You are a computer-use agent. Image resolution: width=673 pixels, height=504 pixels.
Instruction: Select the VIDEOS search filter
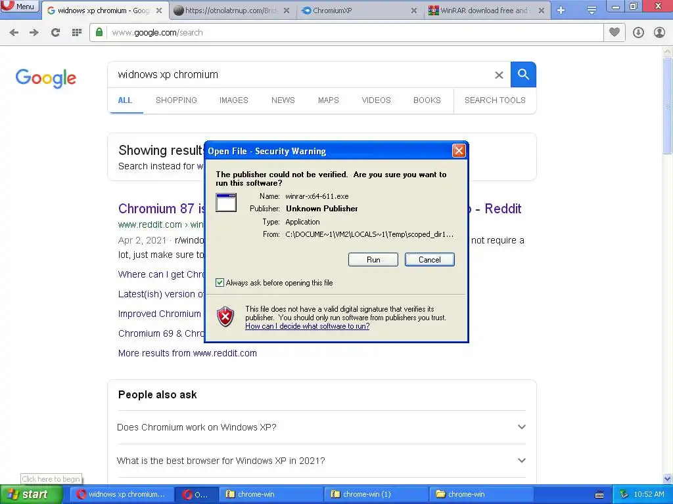tap(377, 100)
